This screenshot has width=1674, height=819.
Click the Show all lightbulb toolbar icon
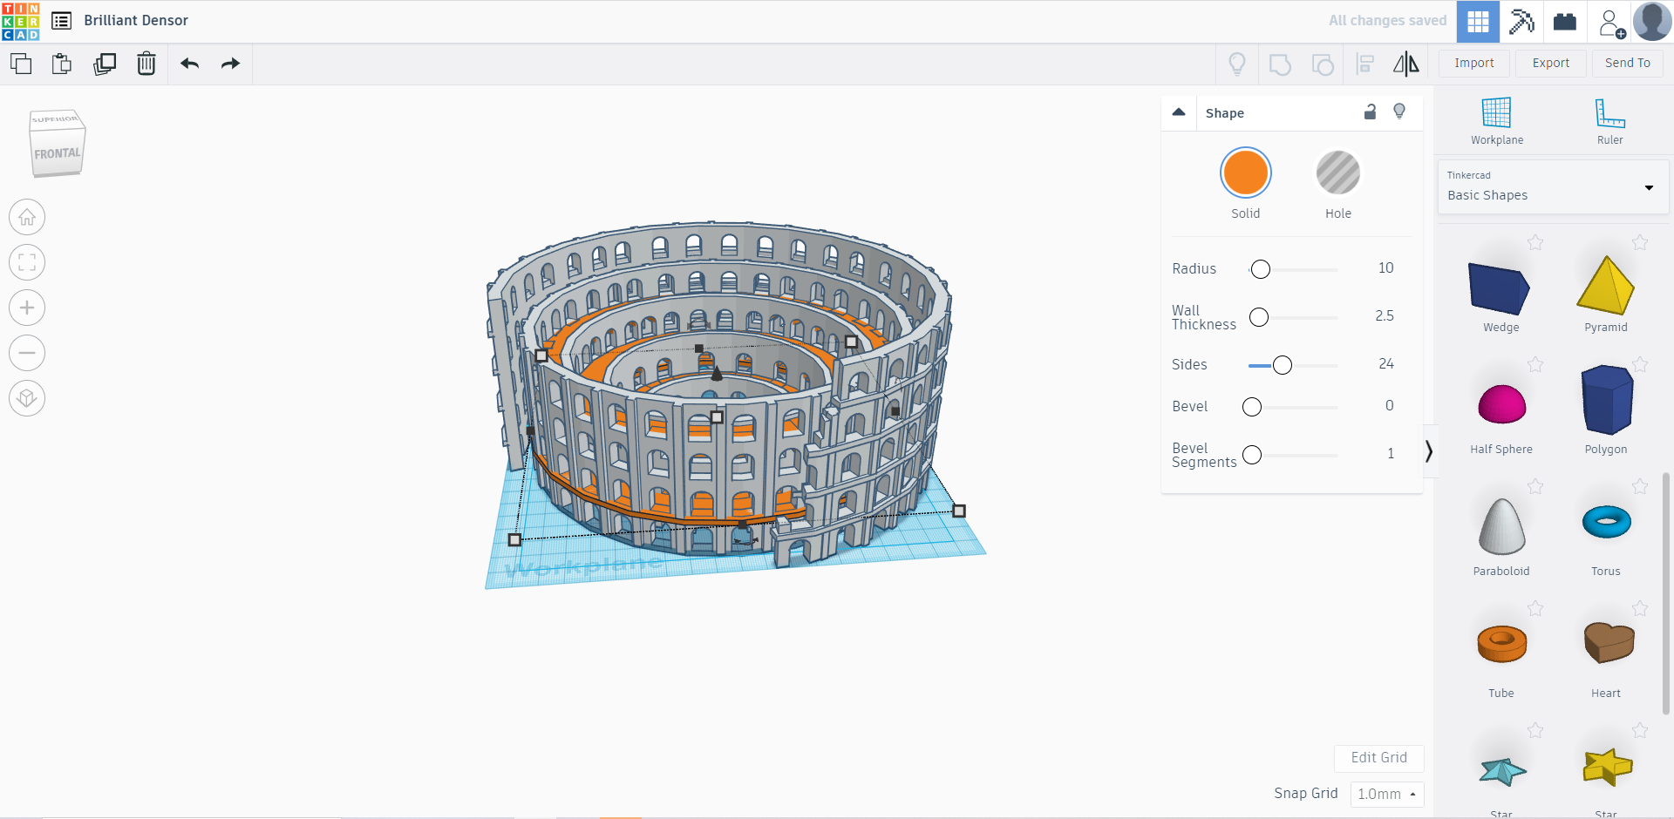(x=1237, y=64)
